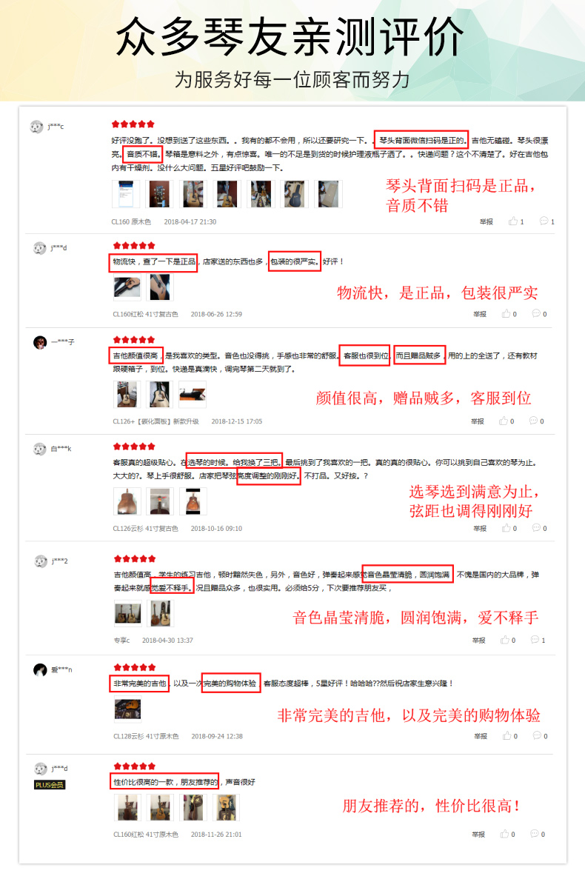Click 举报 on the first j***c review
The image size is (585, 879).
(x=487, y=222)
